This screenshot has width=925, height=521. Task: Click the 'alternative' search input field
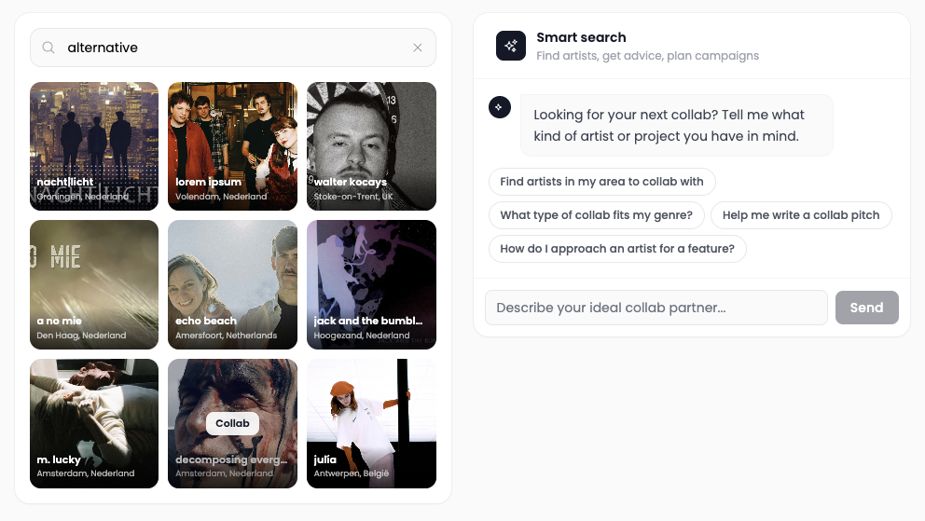233,48
